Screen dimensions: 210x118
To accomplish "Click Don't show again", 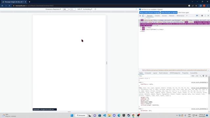I will (x=184, y=12).
